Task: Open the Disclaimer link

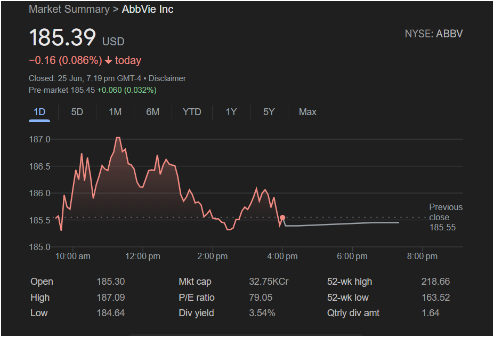Action: 167,78
